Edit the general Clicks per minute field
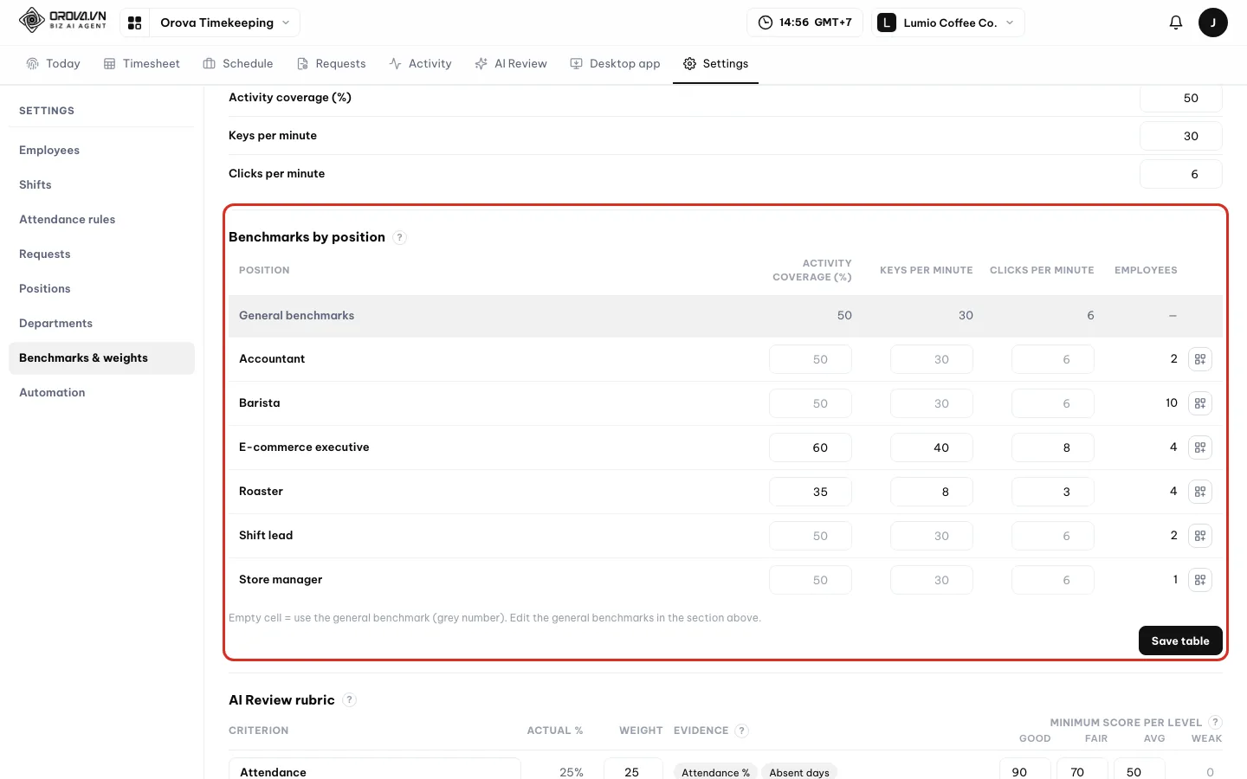 pos(1181,174)
